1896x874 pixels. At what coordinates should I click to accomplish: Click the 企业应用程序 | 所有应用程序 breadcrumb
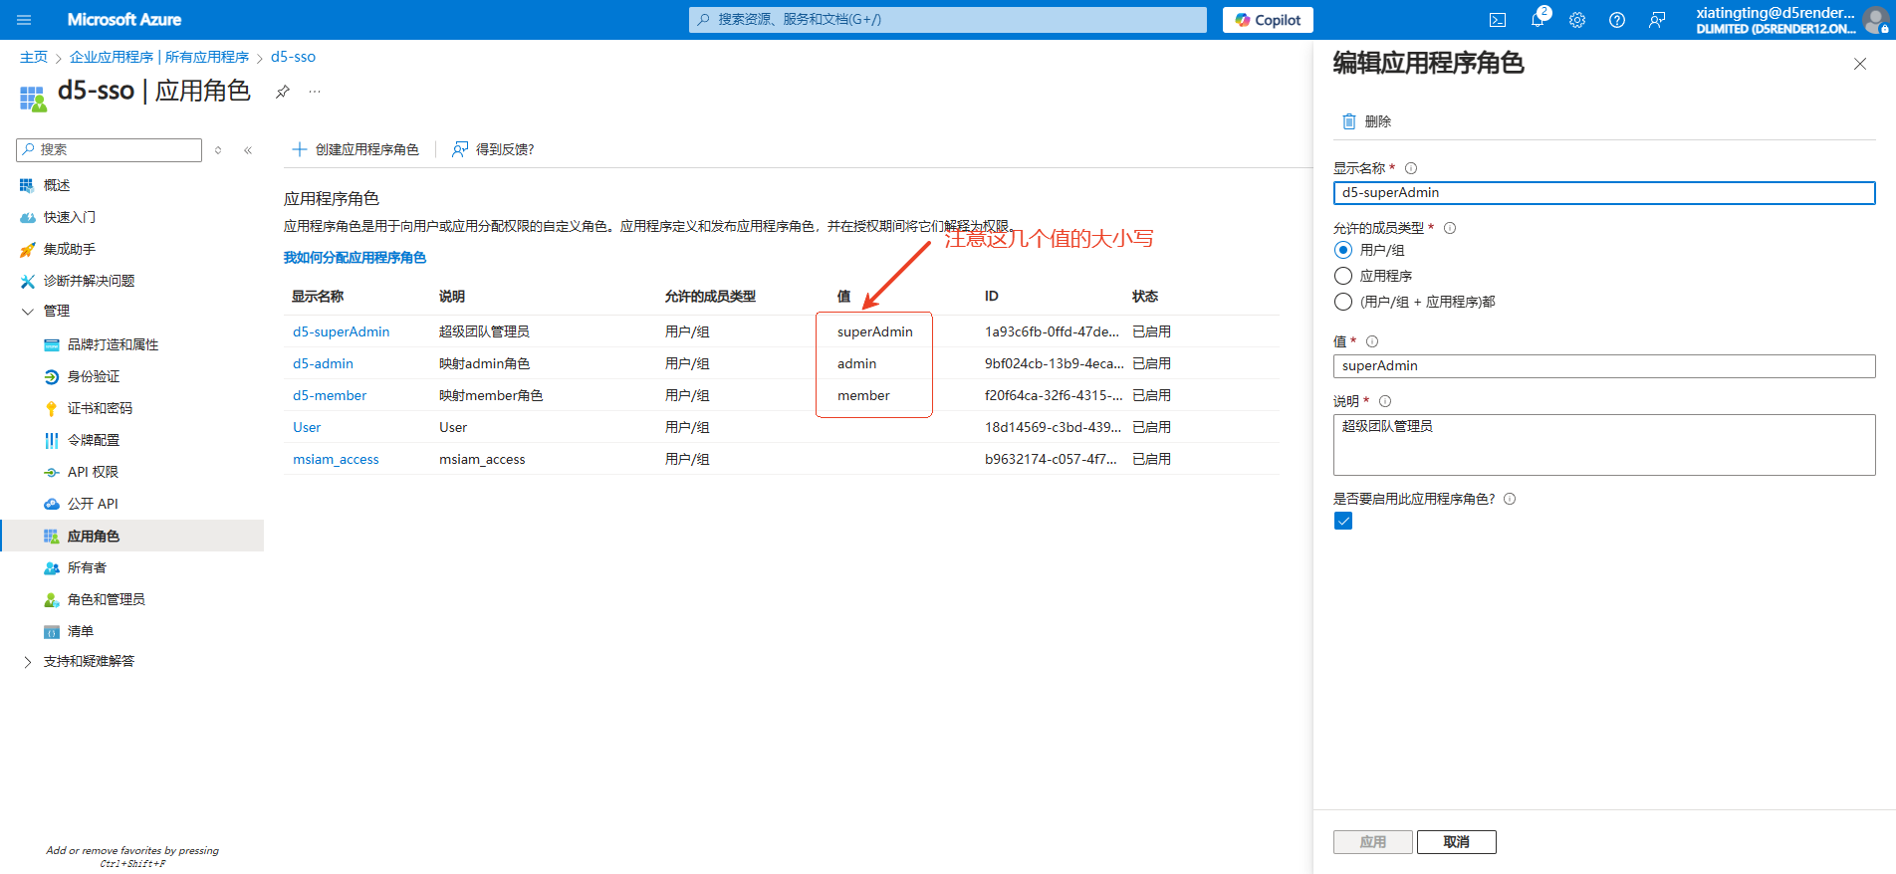tap(159, 57)
